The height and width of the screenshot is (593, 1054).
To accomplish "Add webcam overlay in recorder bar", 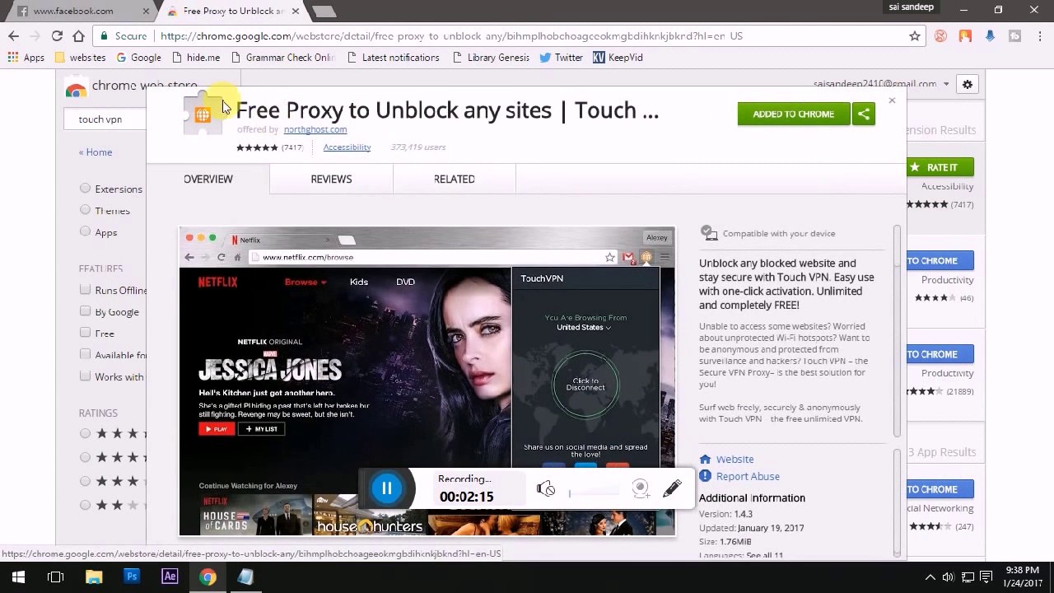I will (x=641, y=488).
